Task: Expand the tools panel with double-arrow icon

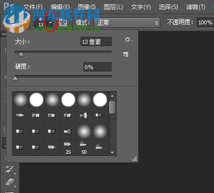Action: coord(4,34)
